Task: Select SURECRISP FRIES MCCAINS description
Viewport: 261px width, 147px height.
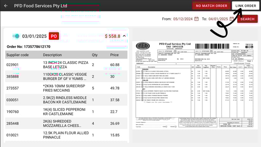Action: click(x=64, y=88)
